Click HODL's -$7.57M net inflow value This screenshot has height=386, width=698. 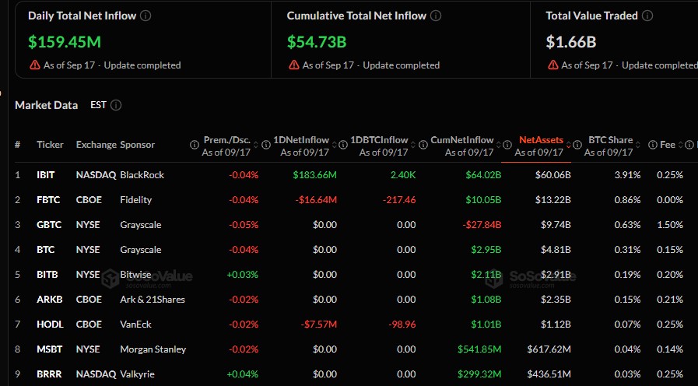319,325
